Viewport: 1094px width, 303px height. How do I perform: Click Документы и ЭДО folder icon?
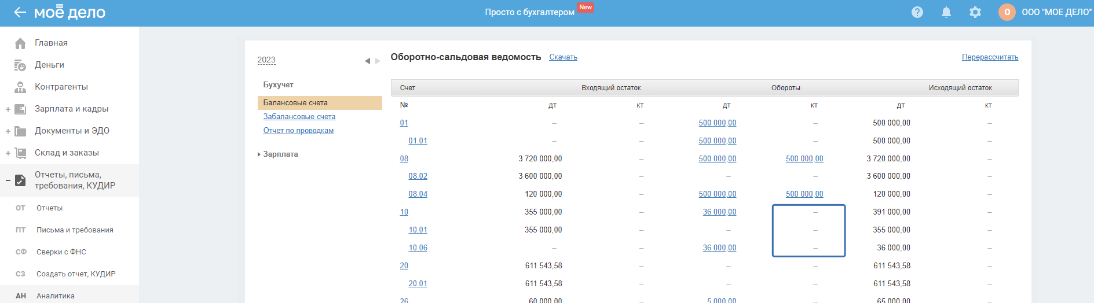pos(20,131)
